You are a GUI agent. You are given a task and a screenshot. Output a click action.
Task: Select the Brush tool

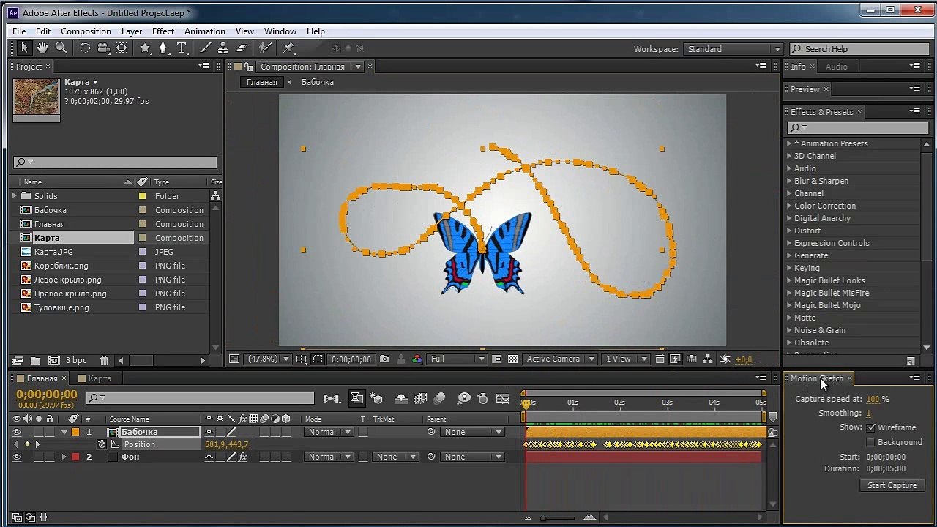point(206,48)
